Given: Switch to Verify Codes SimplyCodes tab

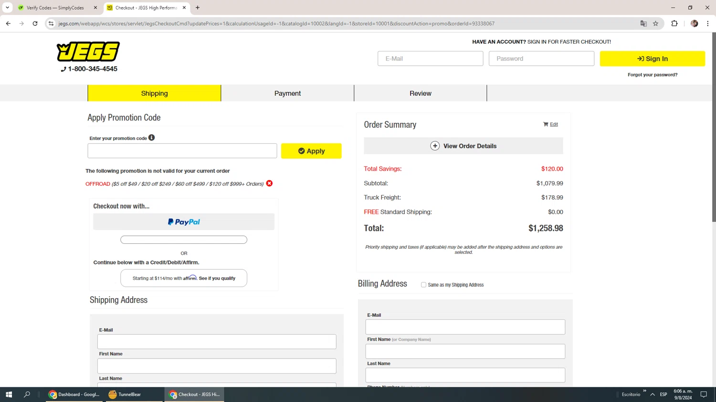Looking at the screenshot, I should (x=54, y=8).
